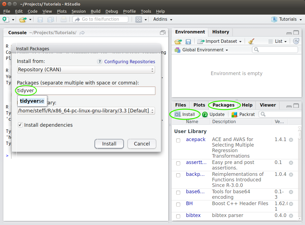Expand the Import Dataset dropdown
The image size is (305, 225).
(x=219, y=41)
